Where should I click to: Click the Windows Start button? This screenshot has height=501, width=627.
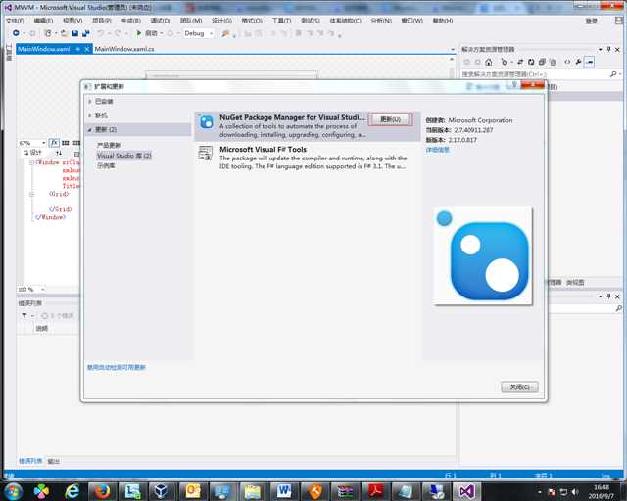[13, 491]
